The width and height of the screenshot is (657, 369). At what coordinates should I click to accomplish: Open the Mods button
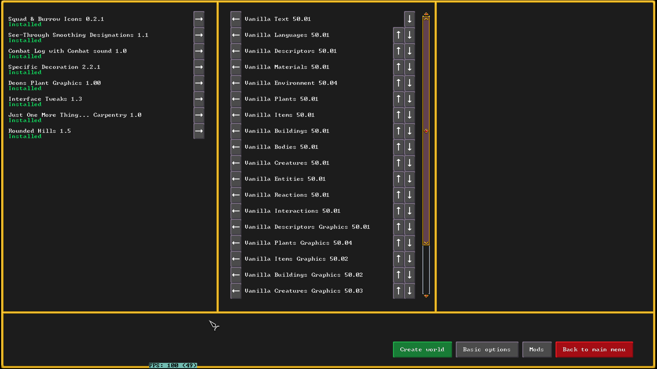click(x=537, y=349)
